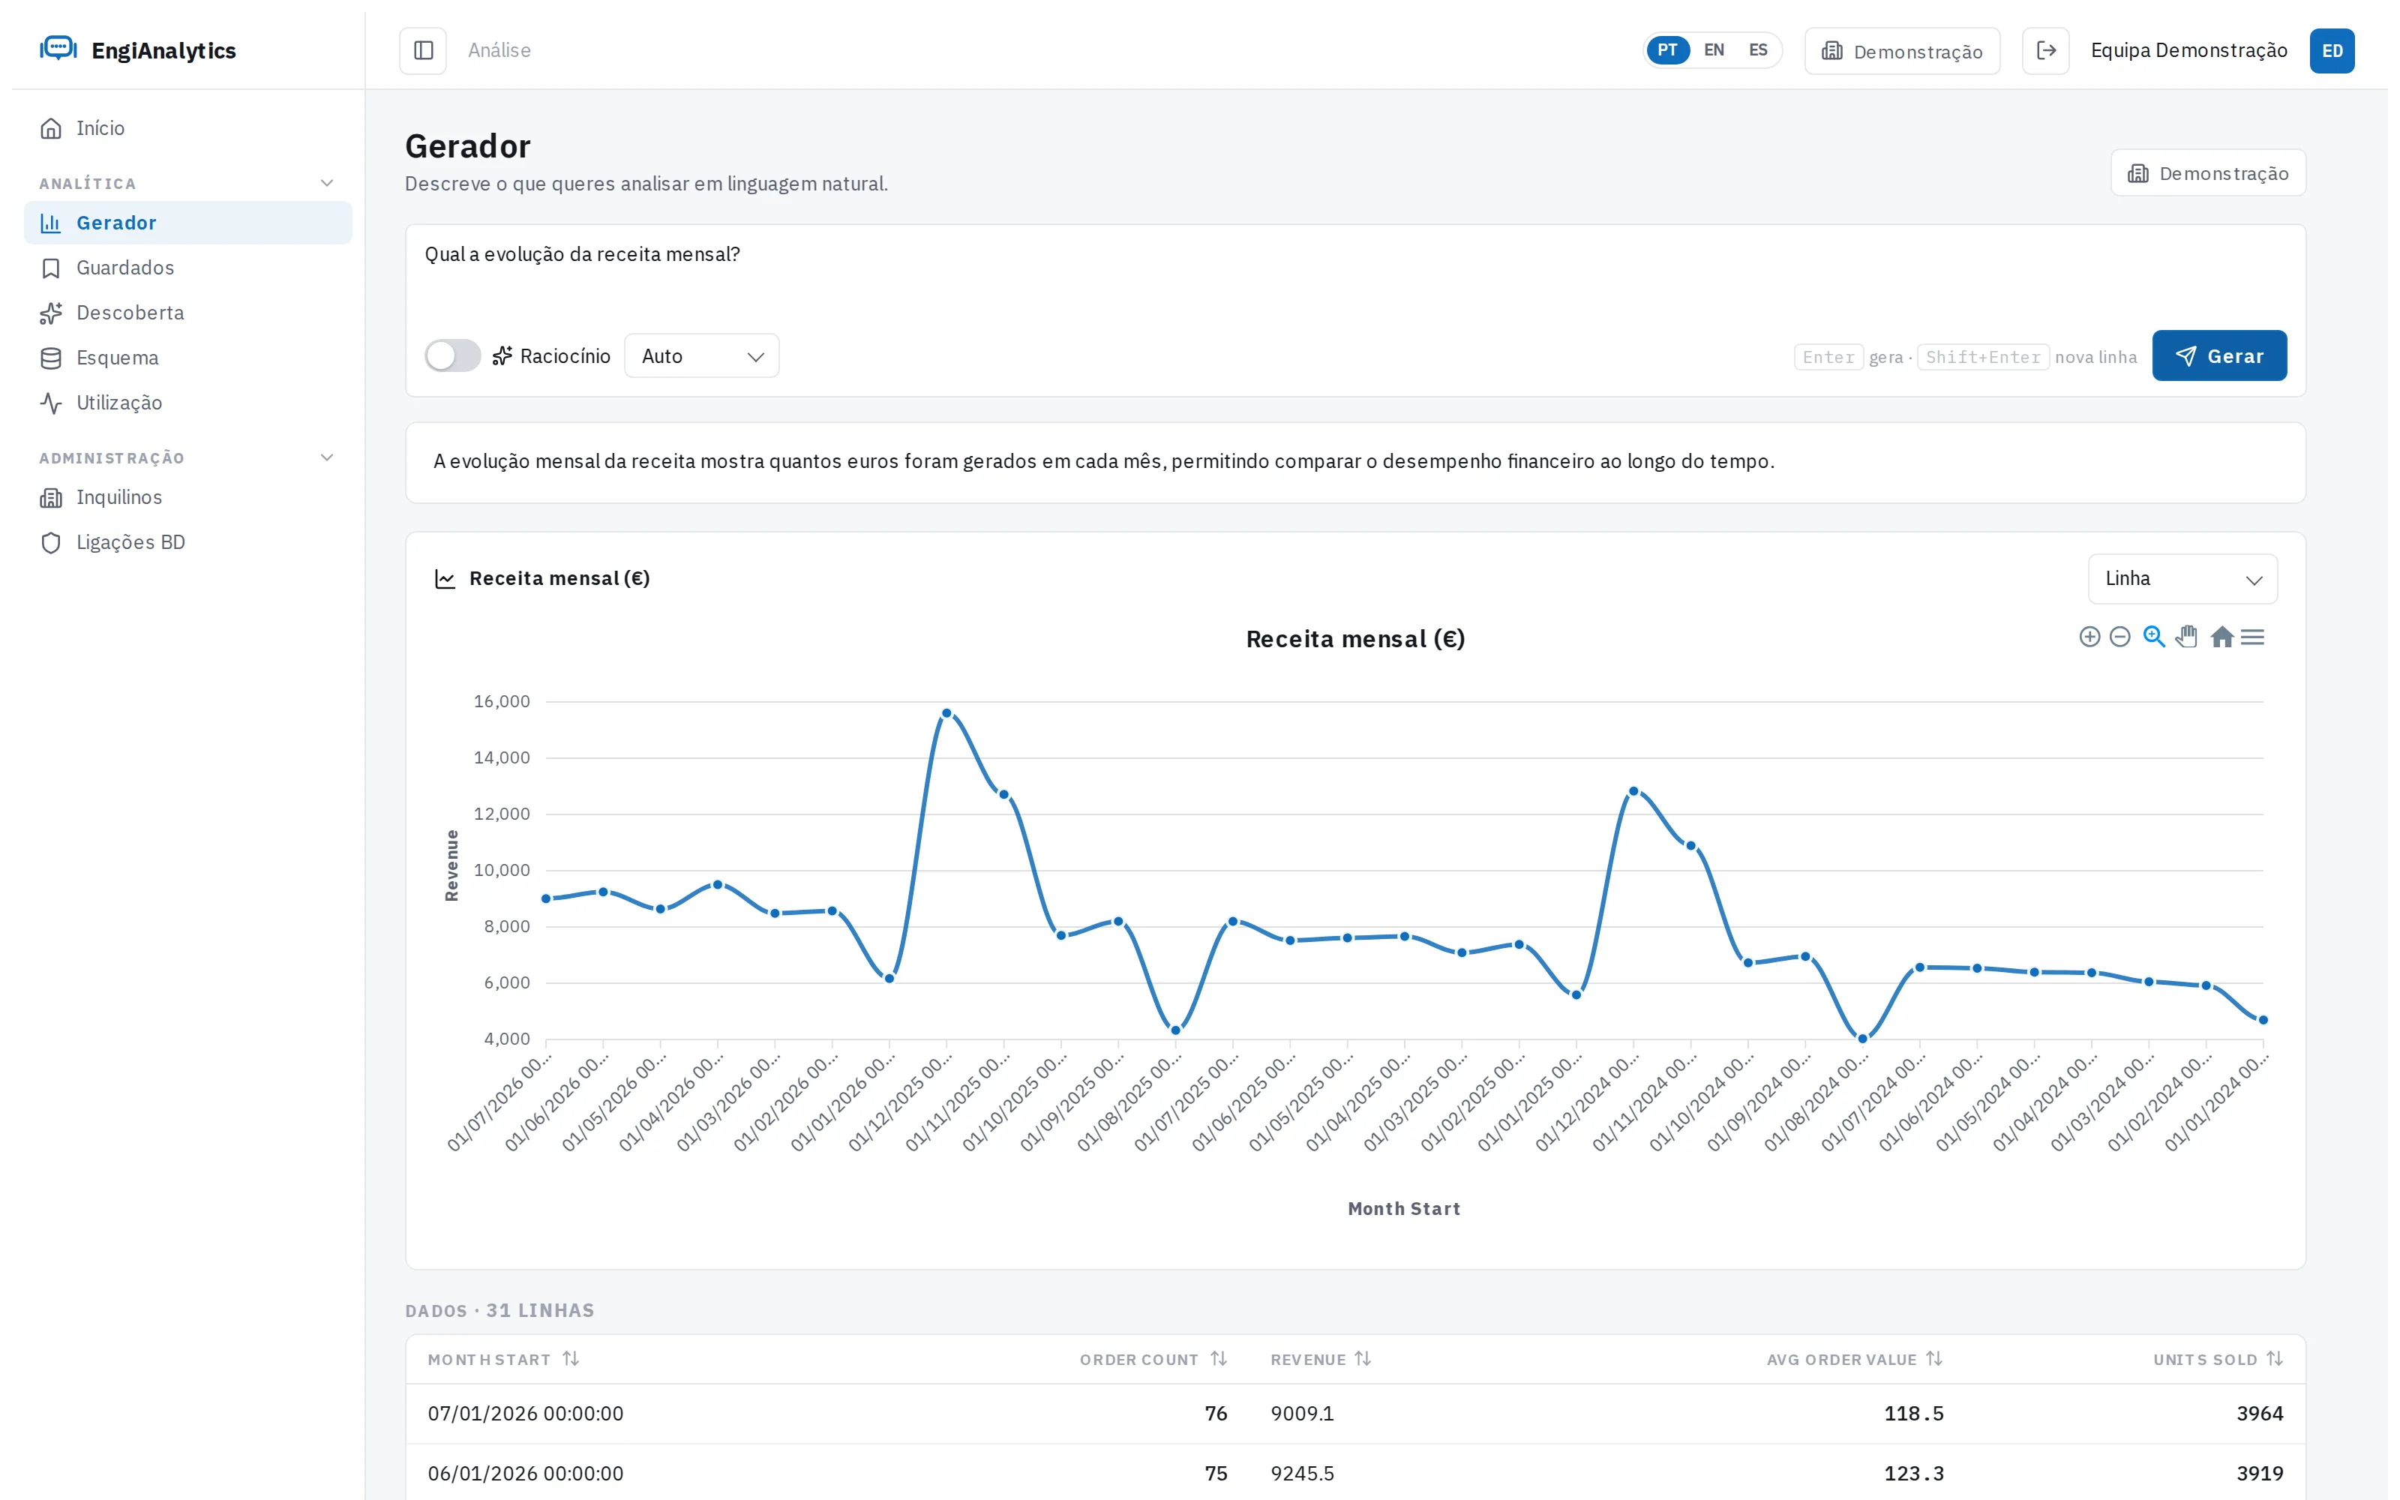Switch language to EN
Viewport: 2400px width, 1500px height.
click(x=1714, y=50)
